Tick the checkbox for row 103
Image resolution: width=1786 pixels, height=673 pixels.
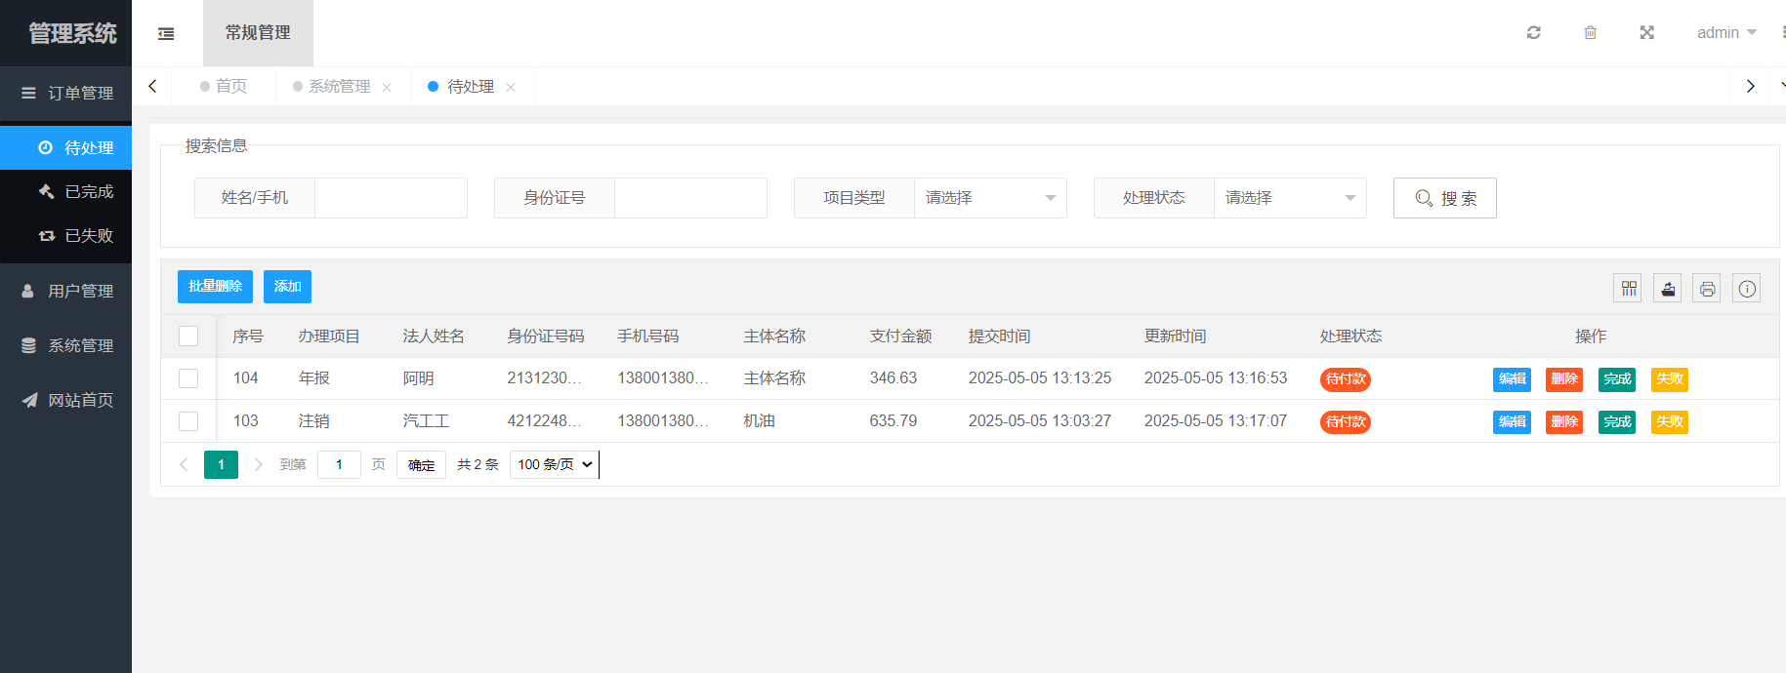pos(188,421)
